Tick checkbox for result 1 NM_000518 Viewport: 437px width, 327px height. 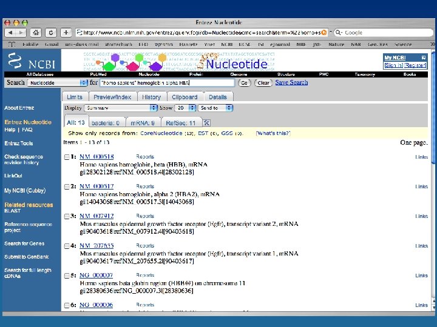[67, 157]
